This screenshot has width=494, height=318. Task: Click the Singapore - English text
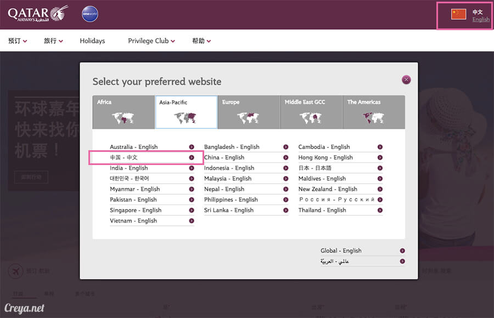coord(136,211)
